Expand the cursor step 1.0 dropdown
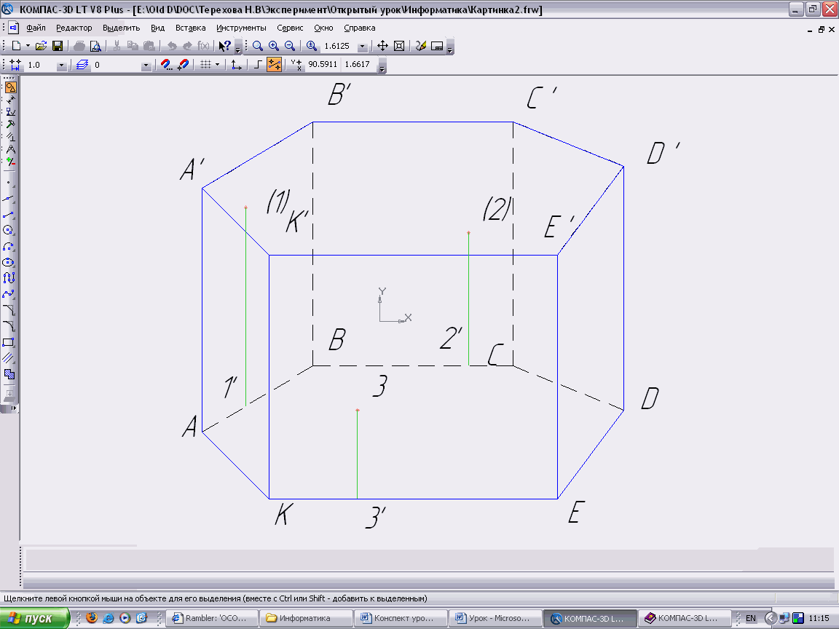Viewport: 839px width, 629px height. [x=61, y=66]
